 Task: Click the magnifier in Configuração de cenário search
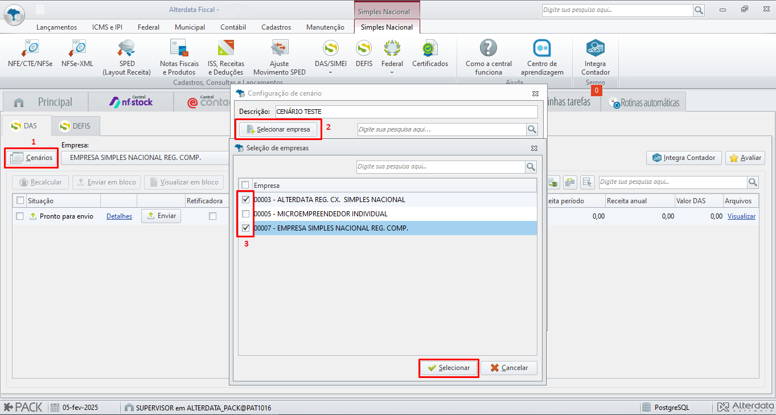[532, 130]
